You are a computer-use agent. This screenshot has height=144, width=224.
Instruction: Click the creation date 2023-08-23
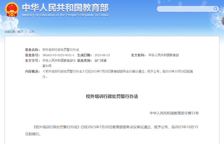(102, 55)
